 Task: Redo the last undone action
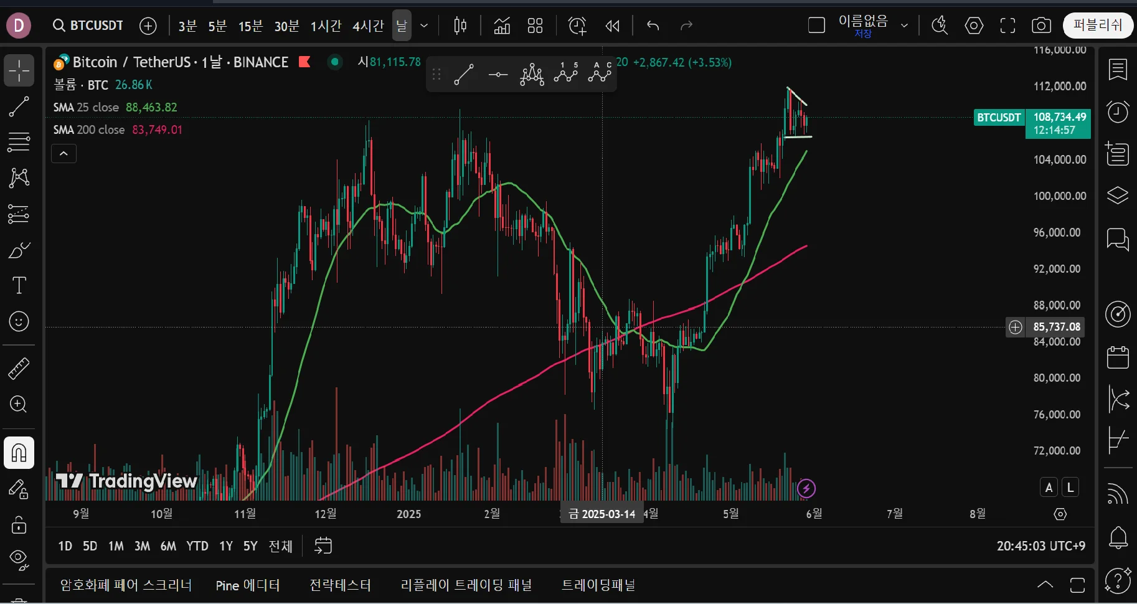coord(687,26)
